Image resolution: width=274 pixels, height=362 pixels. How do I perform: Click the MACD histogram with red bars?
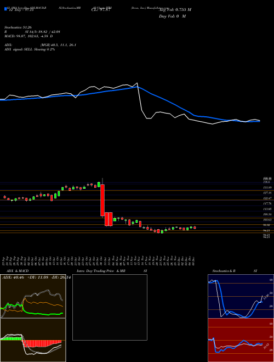point(33,340)
